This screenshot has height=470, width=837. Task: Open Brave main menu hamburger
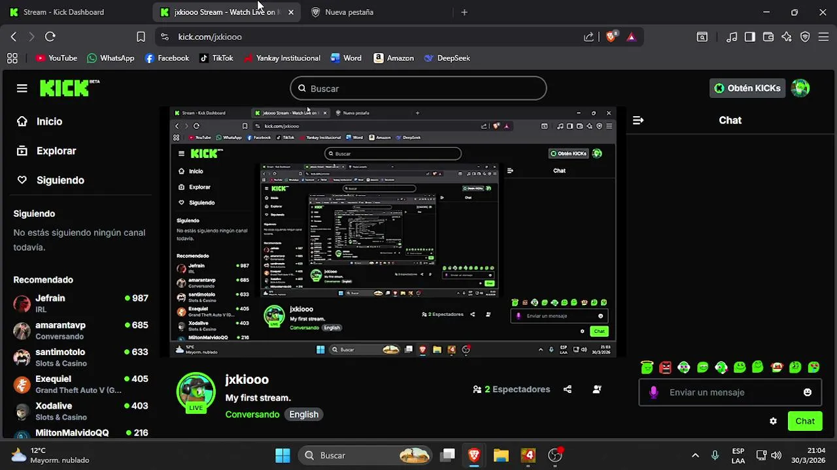pos(823,37)
